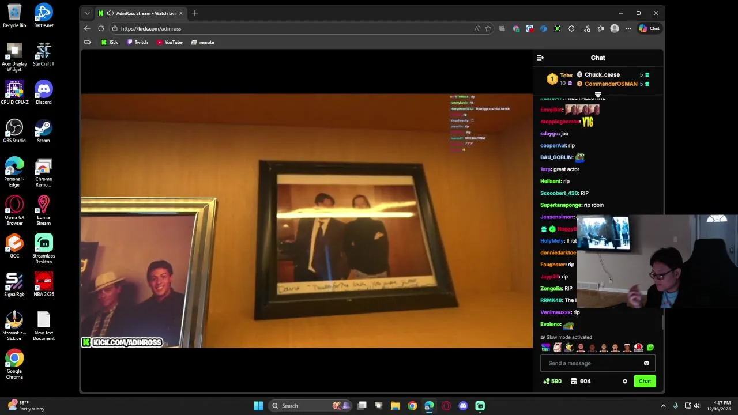Image resolution: width=738 pixels, height=415 pixels.
Task: Click chat username Supertansponge
Action: 561,205
